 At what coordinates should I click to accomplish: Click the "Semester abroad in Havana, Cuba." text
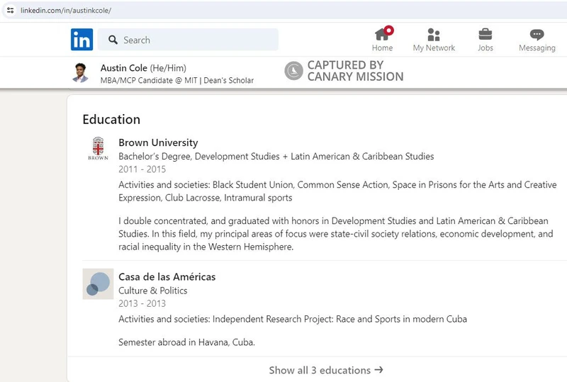[x=186, y=342]
